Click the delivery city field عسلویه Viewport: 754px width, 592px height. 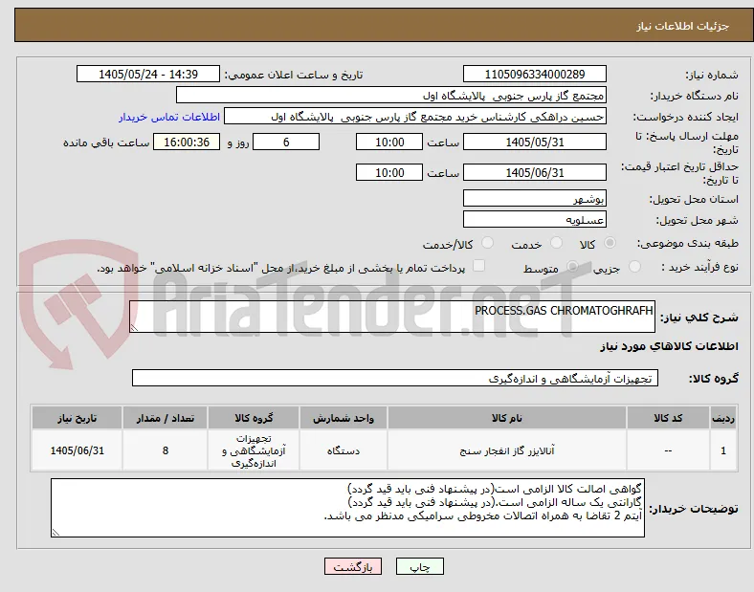535,220
